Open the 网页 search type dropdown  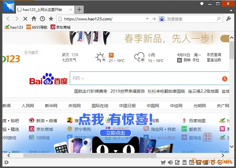[x=78, y=78]
